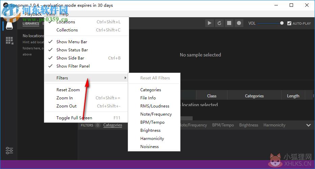Open the Playback menu

tap(33, 14)
